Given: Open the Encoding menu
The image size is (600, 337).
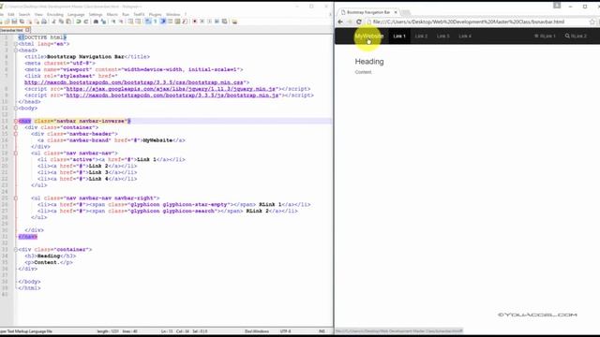Looking at the screenshot, I should pyautogui.click(x=55, y=15).
